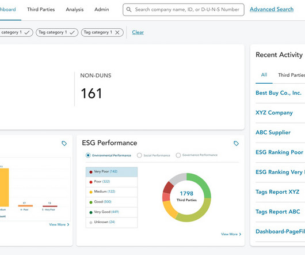The image size is (305, 255).
Task: Open Tags Report XYZ
Action: [x=277, y=192]
